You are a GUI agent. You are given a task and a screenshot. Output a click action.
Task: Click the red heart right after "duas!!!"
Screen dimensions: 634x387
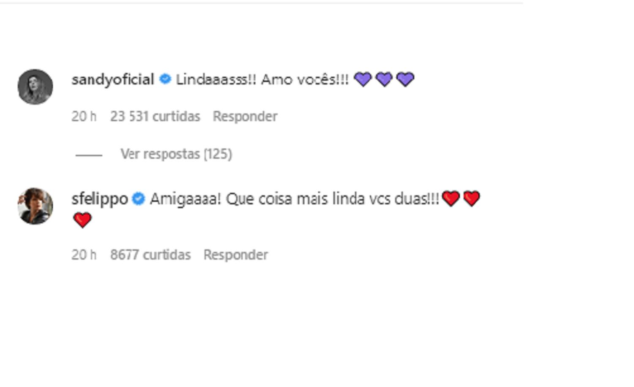click(451, 198)
